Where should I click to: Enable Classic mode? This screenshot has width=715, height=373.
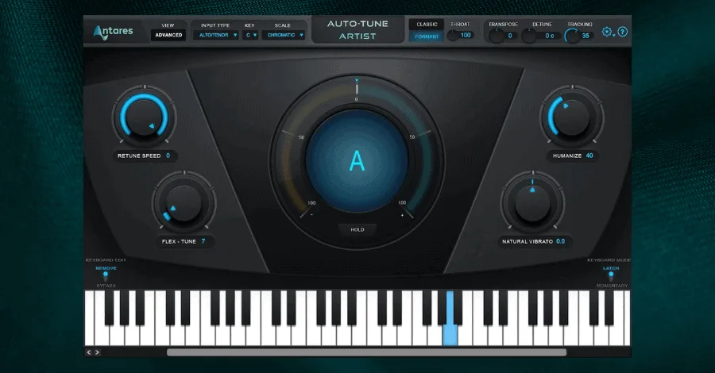tap(427, 24)
